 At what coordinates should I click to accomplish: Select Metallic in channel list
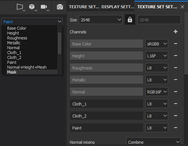(32, 43)
